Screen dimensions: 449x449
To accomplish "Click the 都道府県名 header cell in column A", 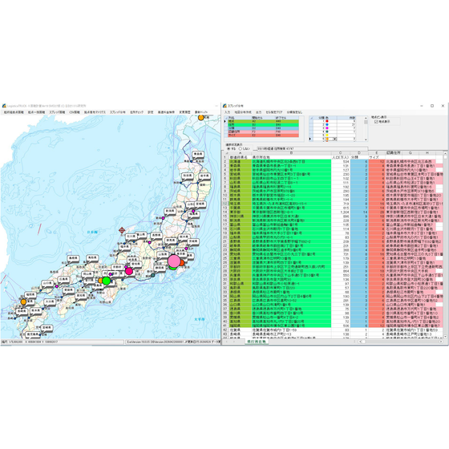I will coord(238,157).
